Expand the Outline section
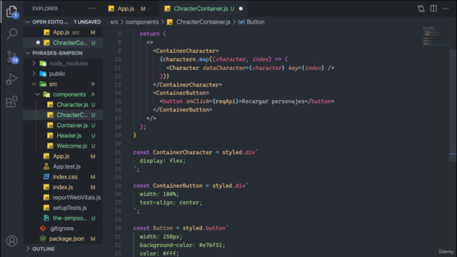 [28, 249]
